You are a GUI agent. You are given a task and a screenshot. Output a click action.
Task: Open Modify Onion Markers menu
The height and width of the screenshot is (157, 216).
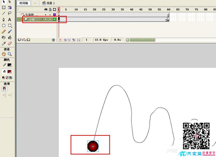pos(78,40)
